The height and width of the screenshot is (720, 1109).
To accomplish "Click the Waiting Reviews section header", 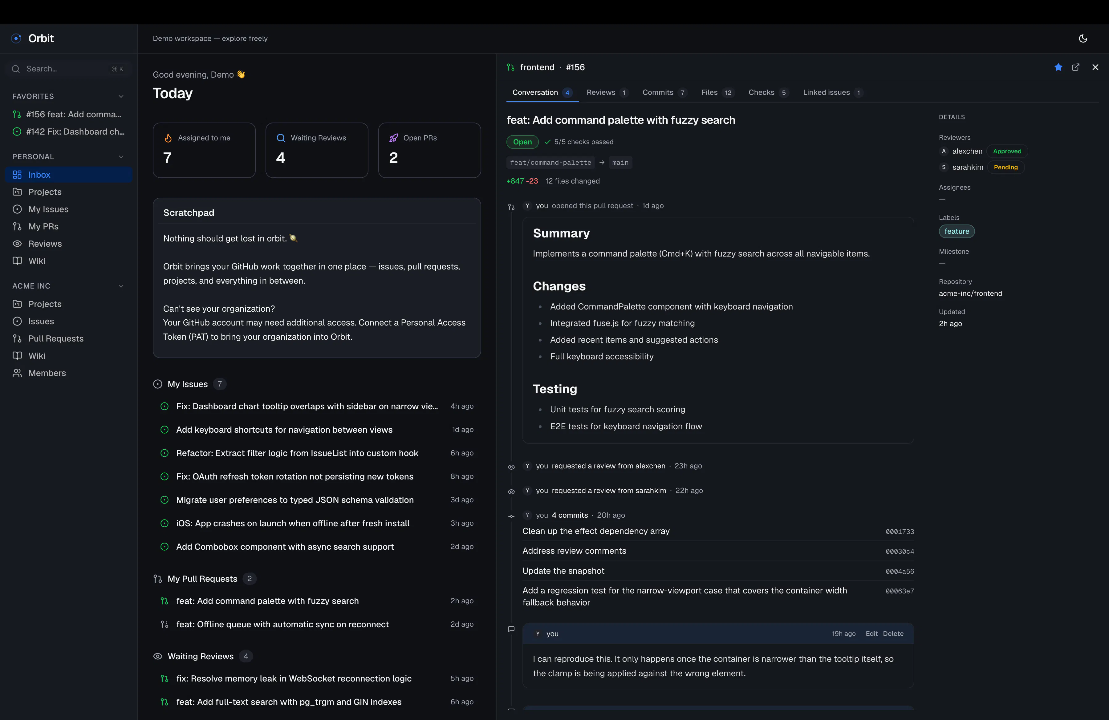I will [203, 656].
